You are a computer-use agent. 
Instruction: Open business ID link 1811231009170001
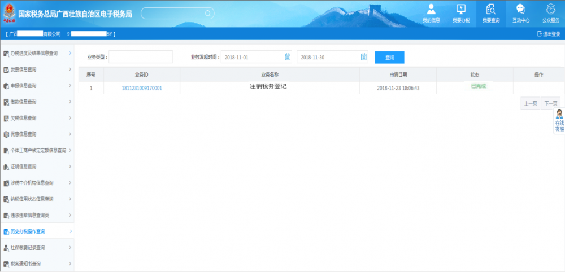point(142,89)
